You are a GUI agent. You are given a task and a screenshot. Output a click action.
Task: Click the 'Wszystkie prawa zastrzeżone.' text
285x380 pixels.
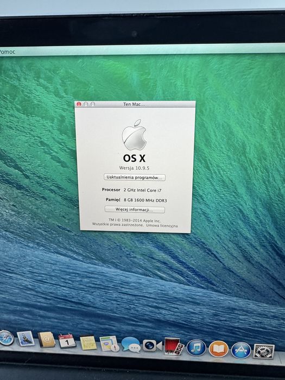(x=118, y=225)
